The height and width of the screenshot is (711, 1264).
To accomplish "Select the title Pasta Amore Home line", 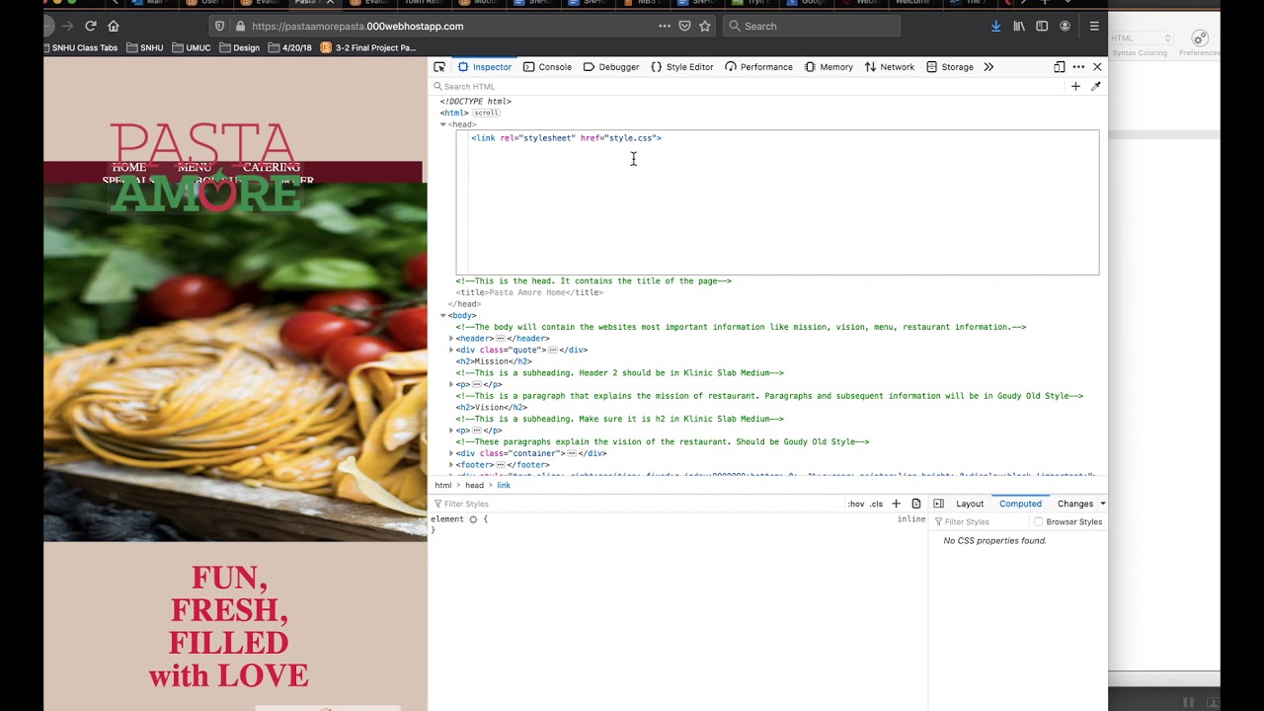I will click(x=529, y=292).
